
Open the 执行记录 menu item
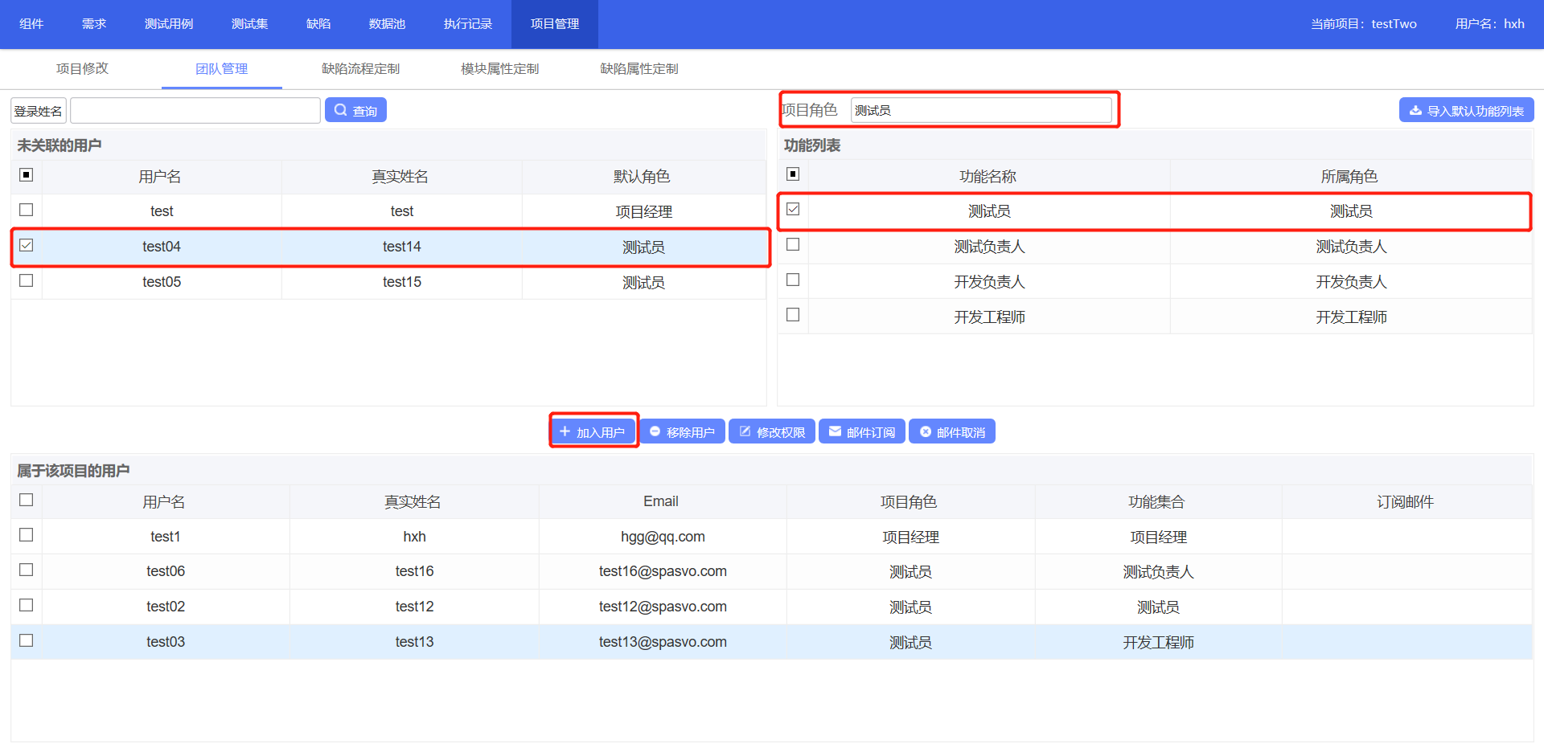point(467,24)
